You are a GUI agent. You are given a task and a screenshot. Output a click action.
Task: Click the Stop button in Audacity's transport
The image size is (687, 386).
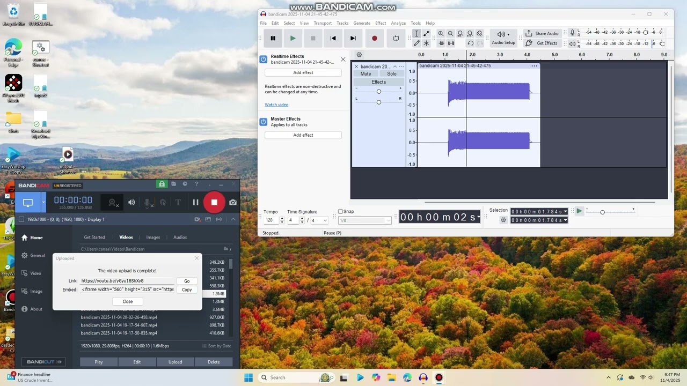coord(313,38)
